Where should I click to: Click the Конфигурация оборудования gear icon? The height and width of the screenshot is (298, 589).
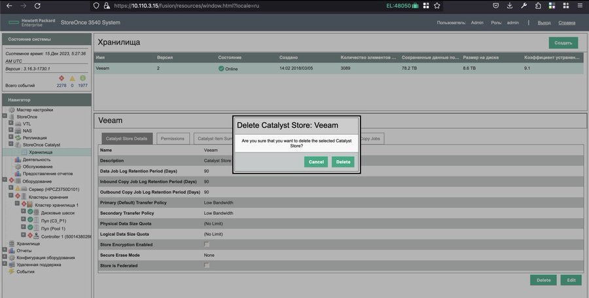point(12,258)
